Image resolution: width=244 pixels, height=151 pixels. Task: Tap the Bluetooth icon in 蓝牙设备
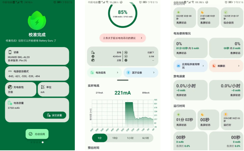(x=128, y=73)
